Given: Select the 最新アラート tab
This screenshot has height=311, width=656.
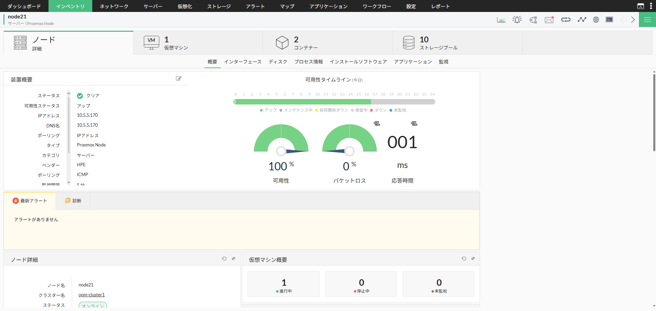Looking at the screenshot, I should click(30, 201).
